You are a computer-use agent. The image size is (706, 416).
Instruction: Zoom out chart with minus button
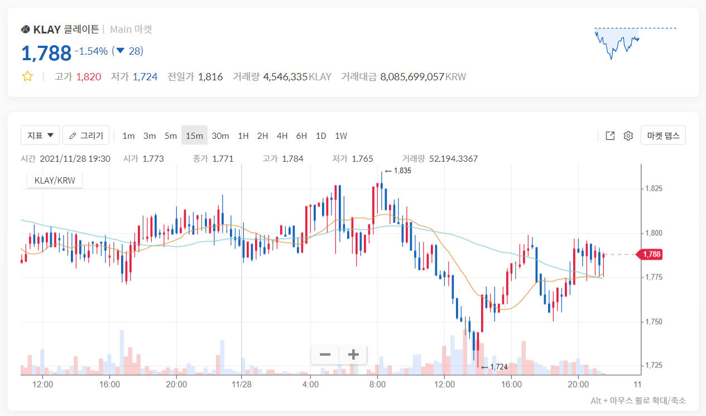point(325,354)
